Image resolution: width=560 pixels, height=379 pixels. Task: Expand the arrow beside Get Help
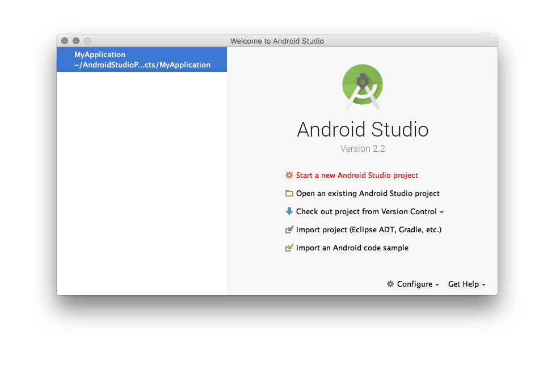point(483,285)
